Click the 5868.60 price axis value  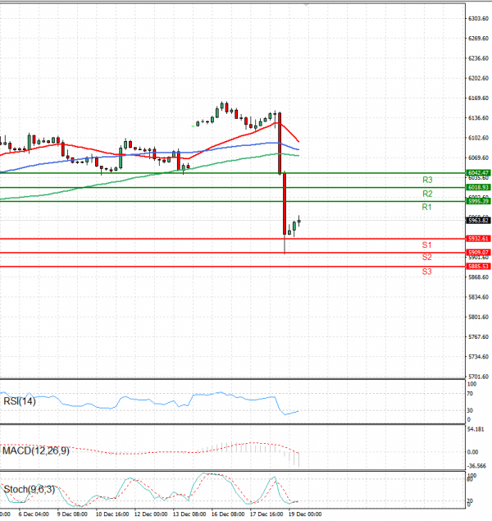(478, 277)
